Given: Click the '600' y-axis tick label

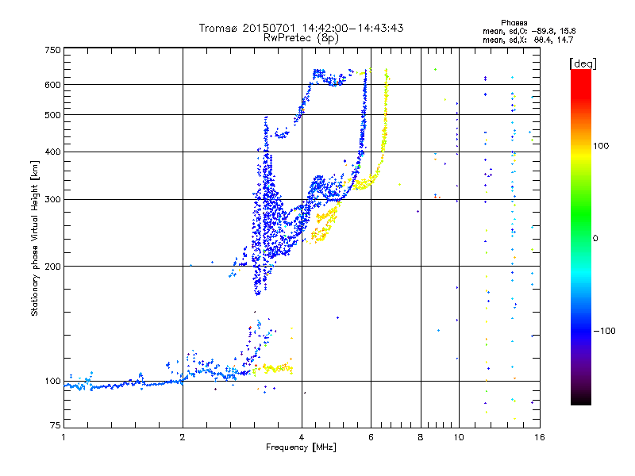Looking at the screenshot, I should pos(53,85).
